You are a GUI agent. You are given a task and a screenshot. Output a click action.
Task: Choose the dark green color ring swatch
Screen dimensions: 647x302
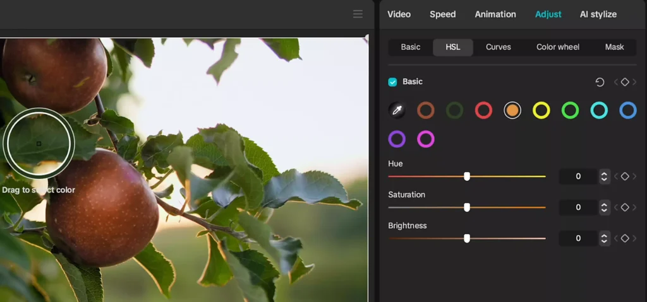click(x=455, y=110)
